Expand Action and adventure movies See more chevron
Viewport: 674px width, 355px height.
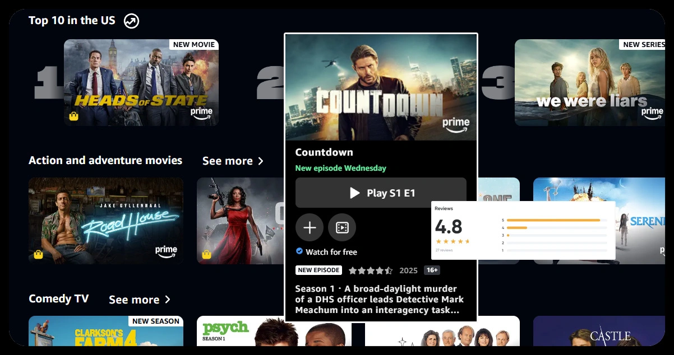(261, 161)
